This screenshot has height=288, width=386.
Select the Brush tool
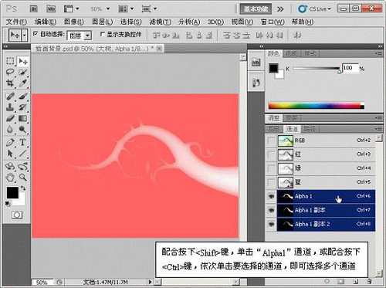pyautogui.click(x=23, y=97)
